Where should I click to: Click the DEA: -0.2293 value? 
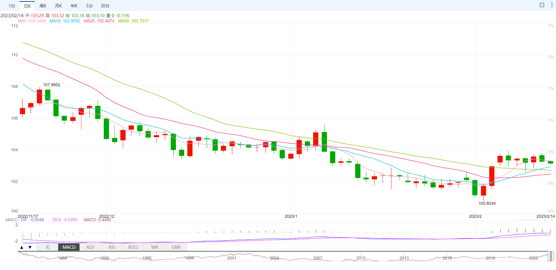65,220
